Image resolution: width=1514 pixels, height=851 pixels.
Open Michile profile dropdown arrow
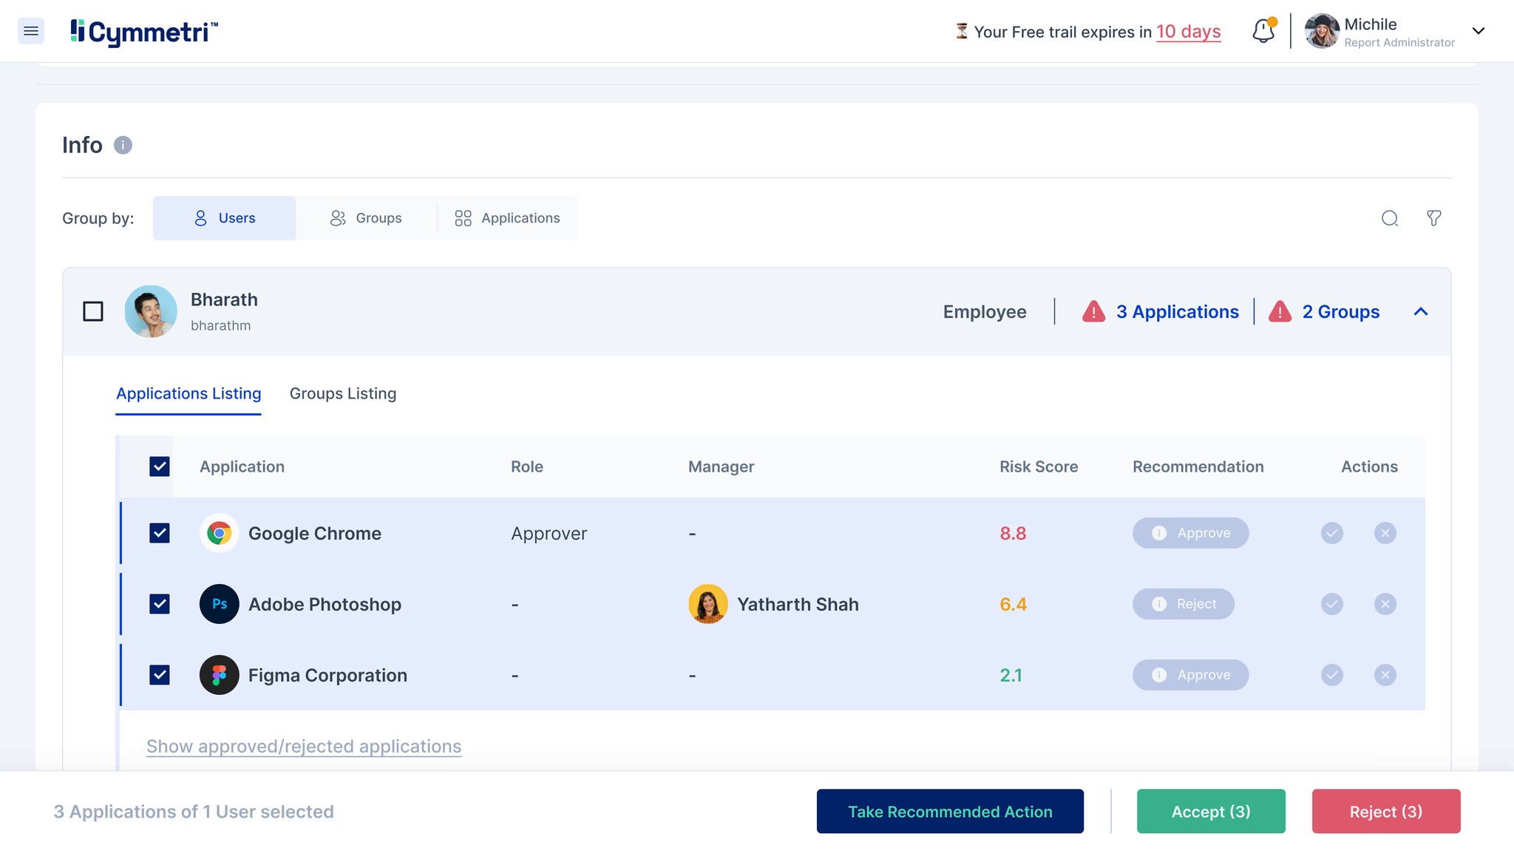1478,31
